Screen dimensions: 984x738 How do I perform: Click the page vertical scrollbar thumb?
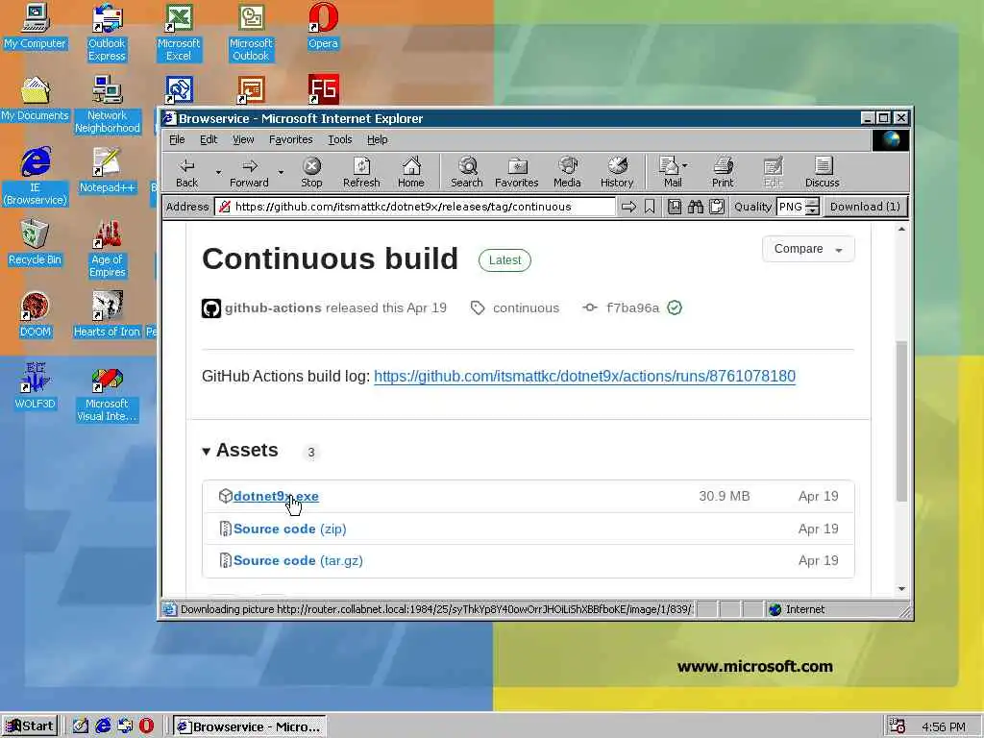[901, 421]
